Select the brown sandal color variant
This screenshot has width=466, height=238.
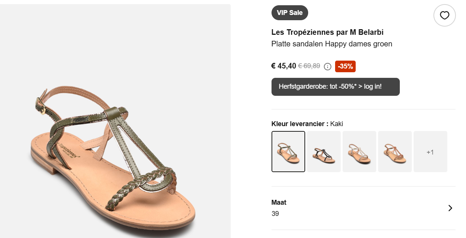[395, 151]
